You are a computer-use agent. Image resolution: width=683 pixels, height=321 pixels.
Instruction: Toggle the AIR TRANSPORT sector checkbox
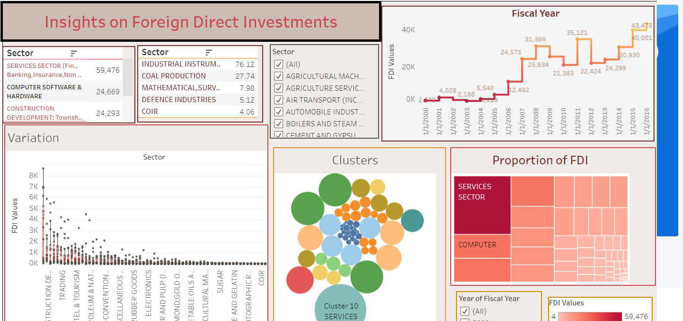click(x=278, y=100)
